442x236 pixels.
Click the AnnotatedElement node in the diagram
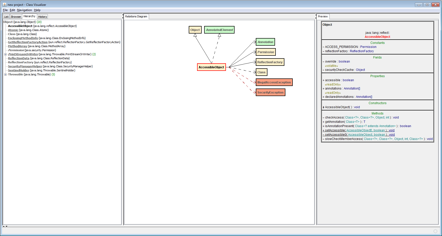(219, 30)
